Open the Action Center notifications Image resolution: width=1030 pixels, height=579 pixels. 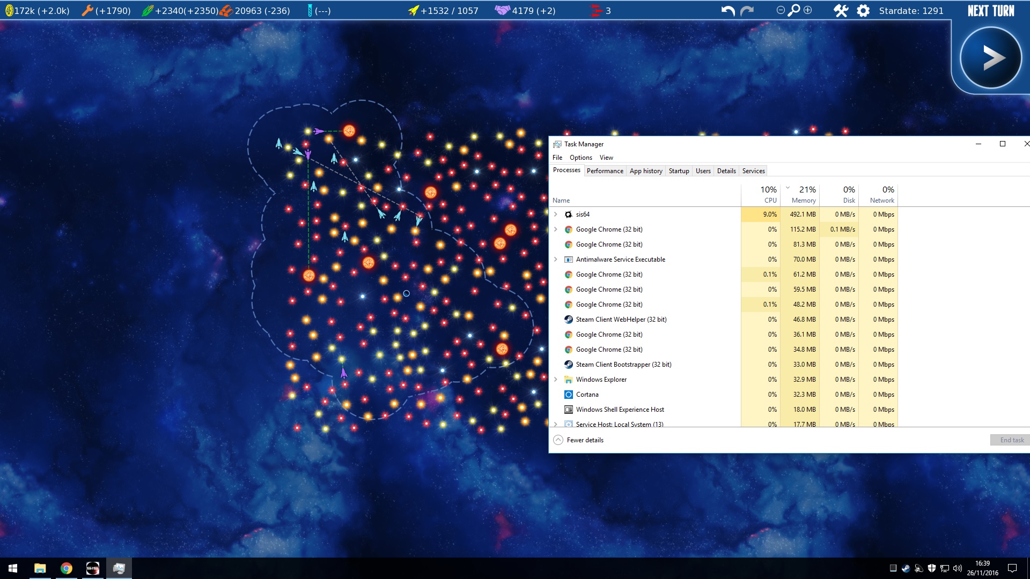[1012, 568]
